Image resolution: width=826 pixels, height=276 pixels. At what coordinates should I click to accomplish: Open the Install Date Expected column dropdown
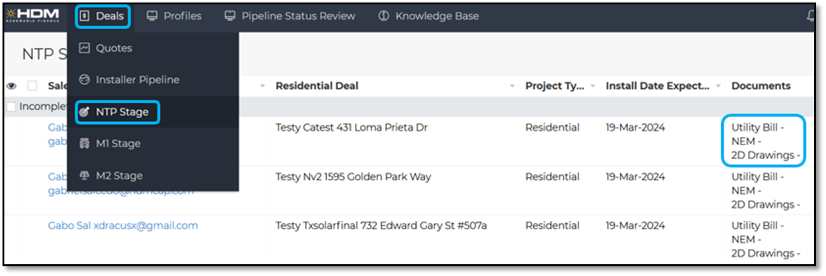point(718,86)
